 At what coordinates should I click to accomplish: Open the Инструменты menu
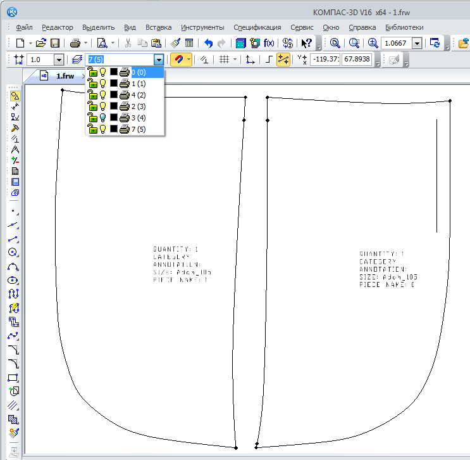coord(202,27)
